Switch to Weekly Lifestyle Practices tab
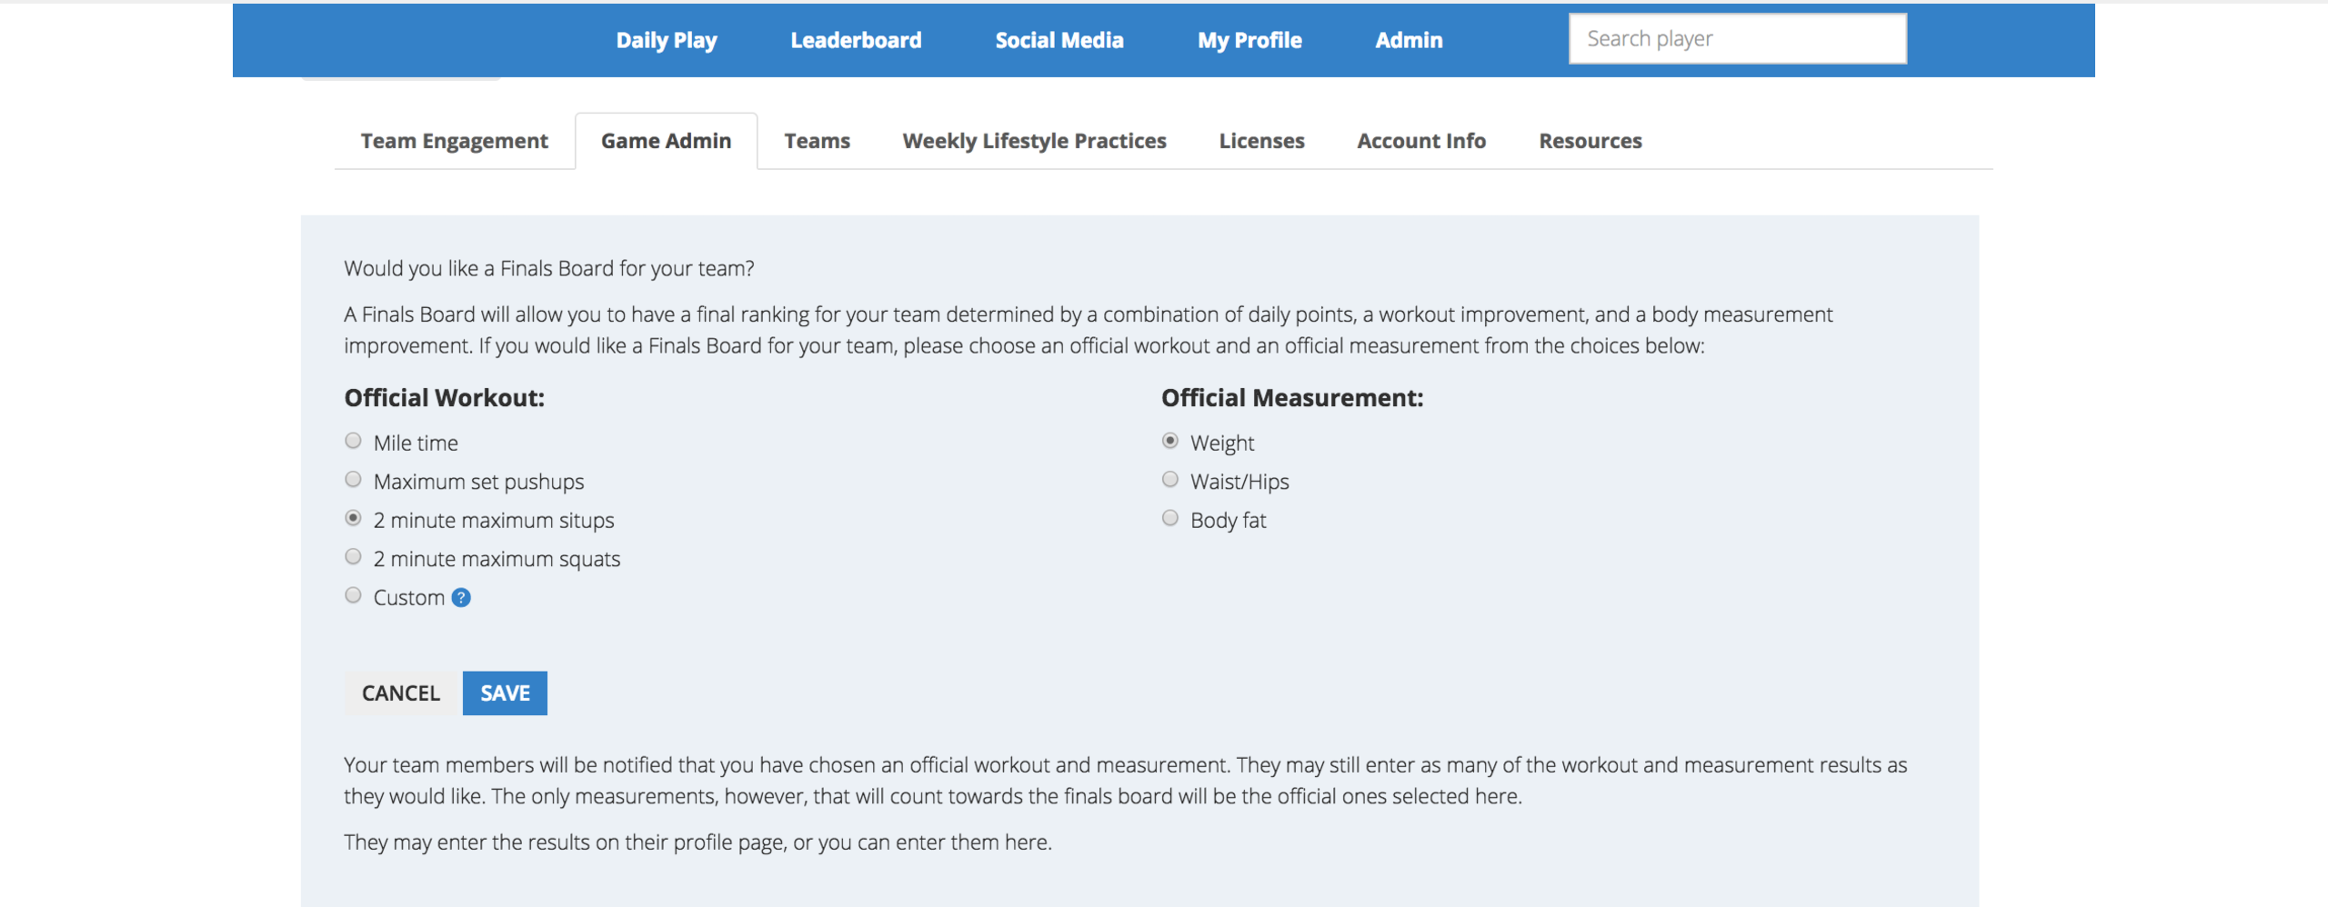Image resolution: width=2328 pixels, height=907 pixels. [1034, 141]
